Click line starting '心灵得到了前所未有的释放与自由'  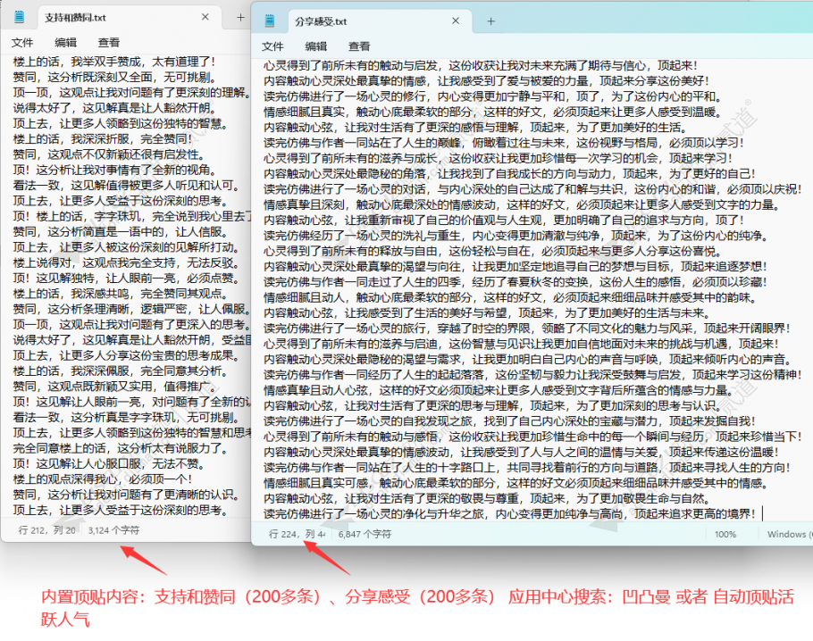492,252
